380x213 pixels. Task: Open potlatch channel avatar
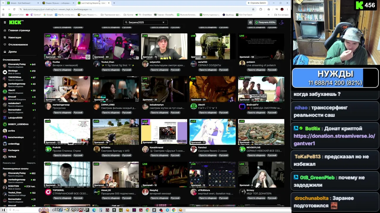(242, 64)
